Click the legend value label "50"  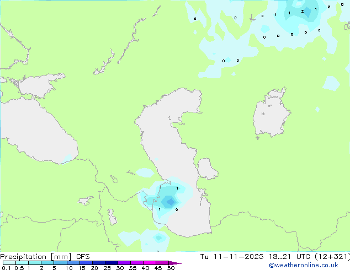171,268
